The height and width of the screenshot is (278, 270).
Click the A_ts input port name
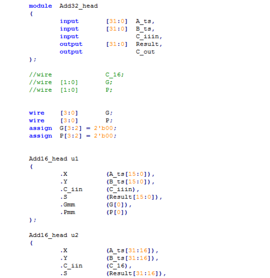pos(145,21)
